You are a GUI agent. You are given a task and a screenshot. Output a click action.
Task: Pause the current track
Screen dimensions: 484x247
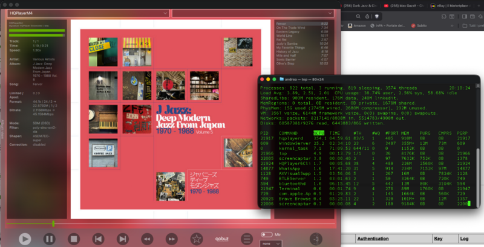(49, 239)
